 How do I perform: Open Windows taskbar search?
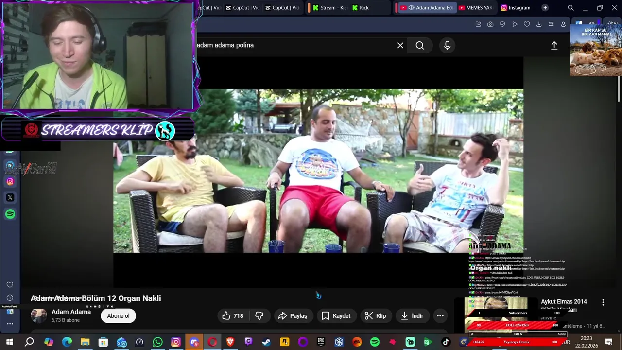[29, 342]
